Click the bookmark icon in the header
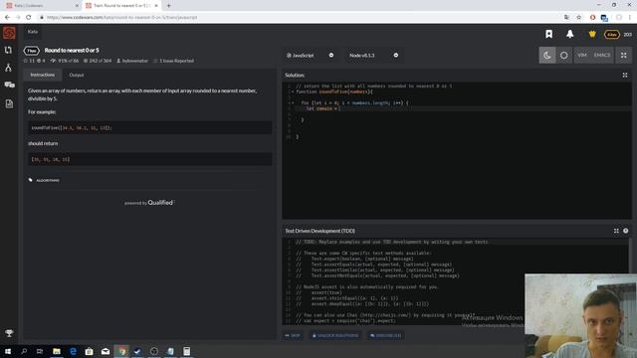The width and height of the screenshot is (637, 358). coord(548,34)
